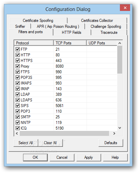Disable the LDAPS checkbox
Viewport: 139px width, 173px height.
(x=17, y=100)
